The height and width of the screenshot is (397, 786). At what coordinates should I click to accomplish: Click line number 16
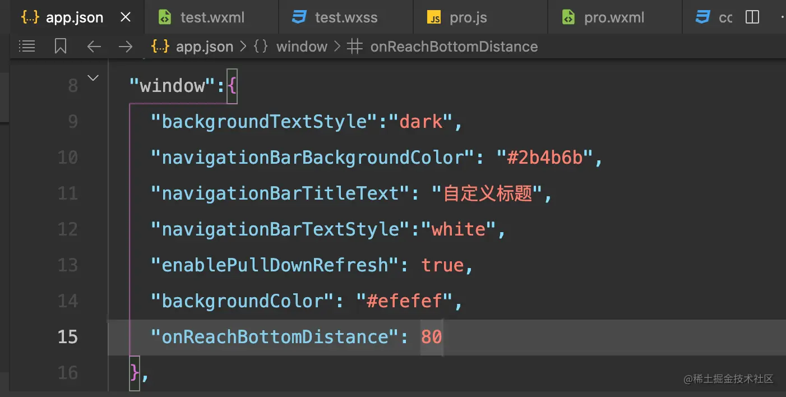pyautogui.click(x=68, y=373)
